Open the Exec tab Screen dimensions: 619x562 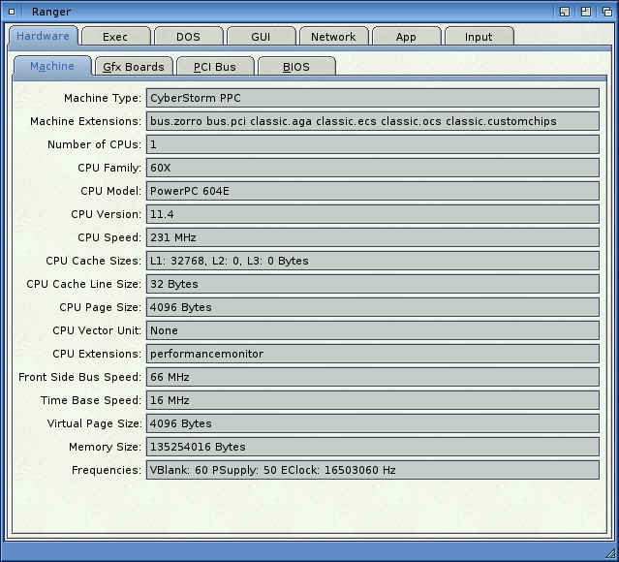(x=115, y=37)
